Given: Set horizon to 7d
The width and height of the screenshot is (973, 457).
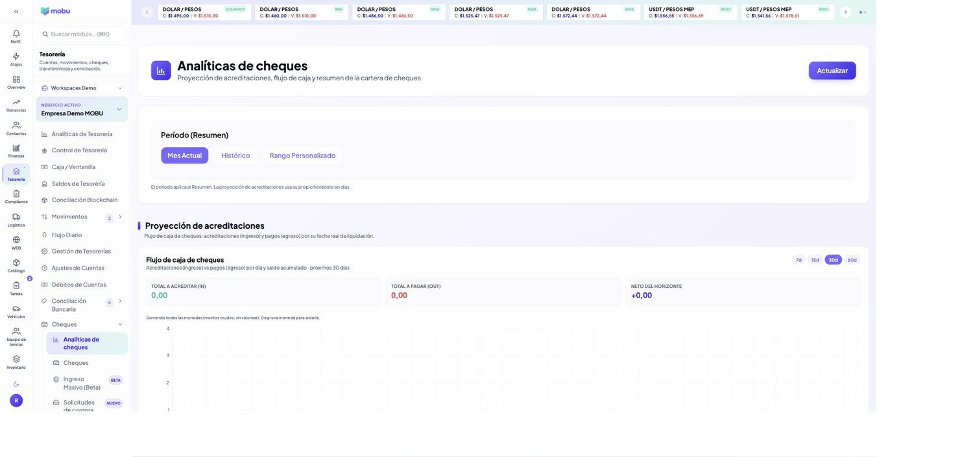Looking at the screenshot, I should click(x=799, y=260).
